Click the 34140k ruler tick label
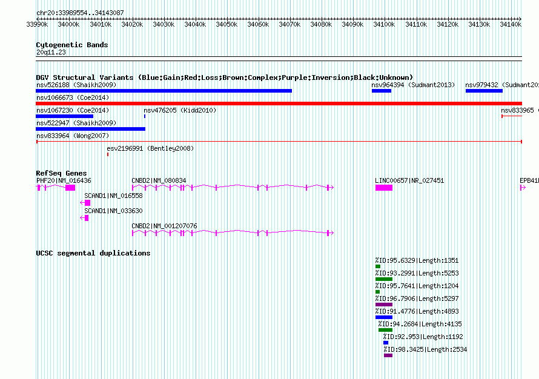 pyautogui.click(x=511, y=24)
